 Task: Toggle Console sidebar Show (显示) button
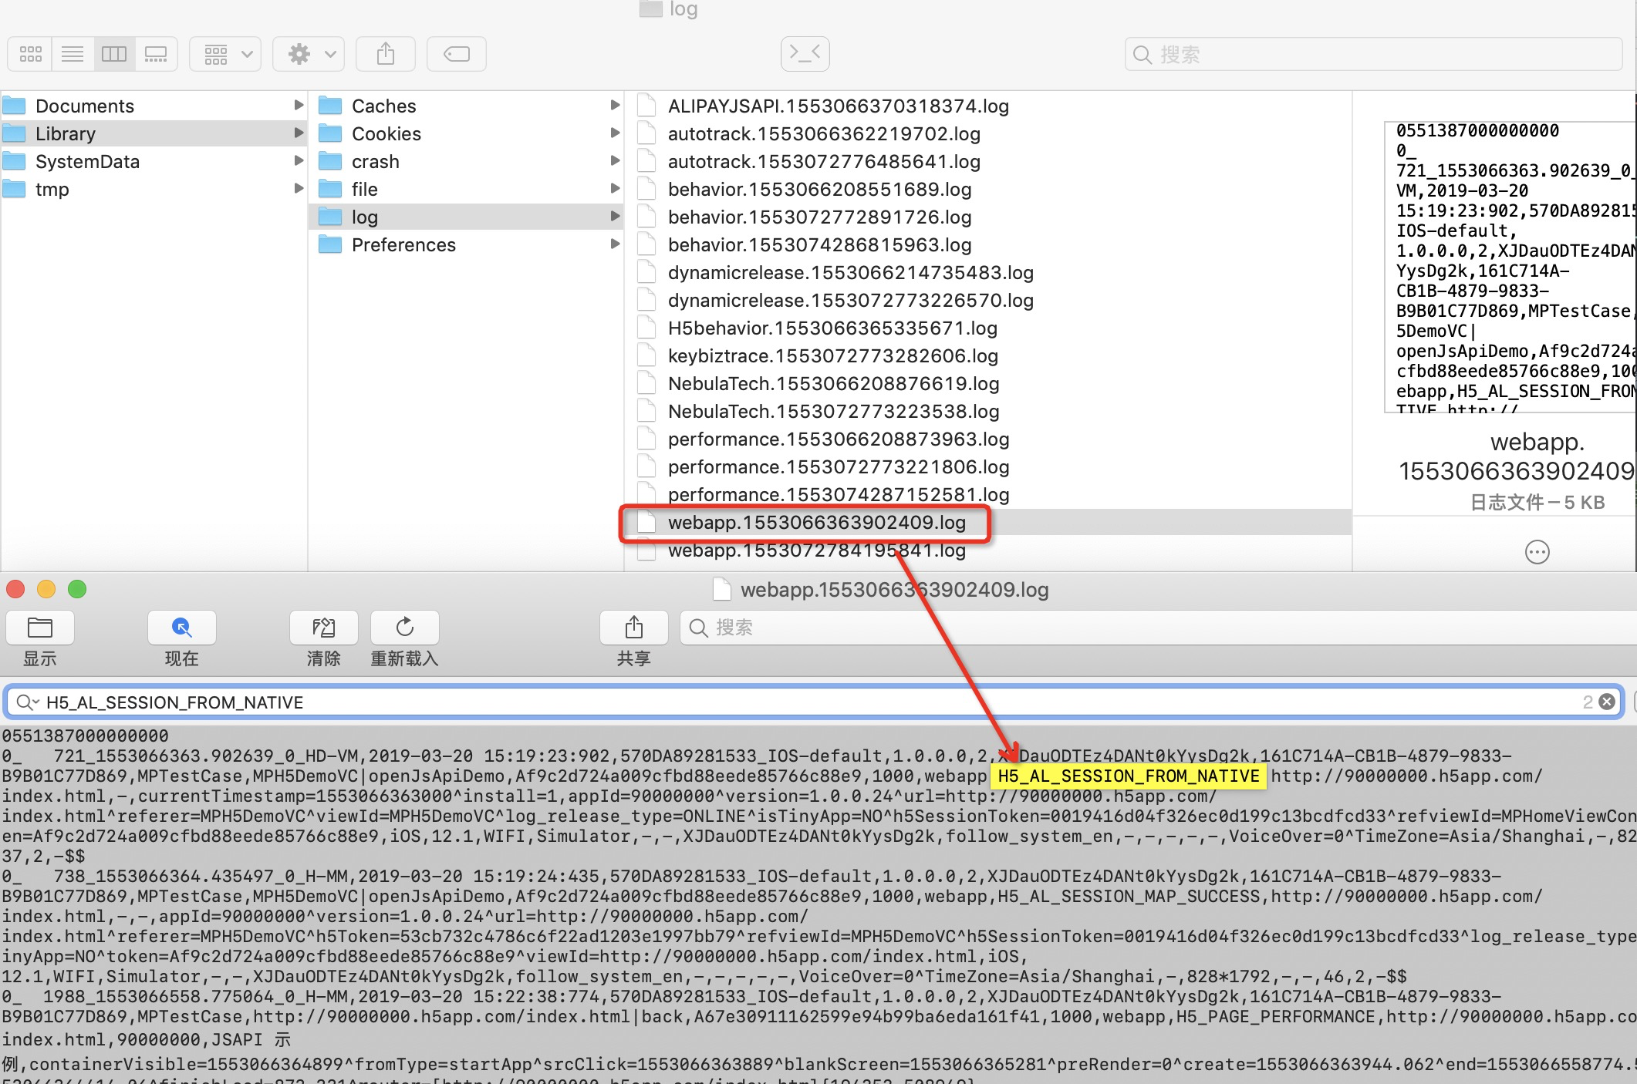click(40, 628)
